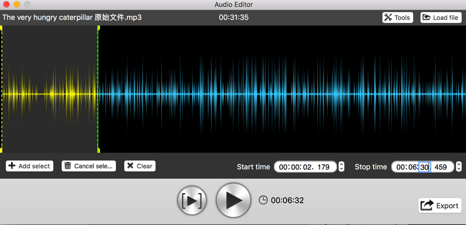
Task: Minimize the Audio Editor window
Action: 17,5
